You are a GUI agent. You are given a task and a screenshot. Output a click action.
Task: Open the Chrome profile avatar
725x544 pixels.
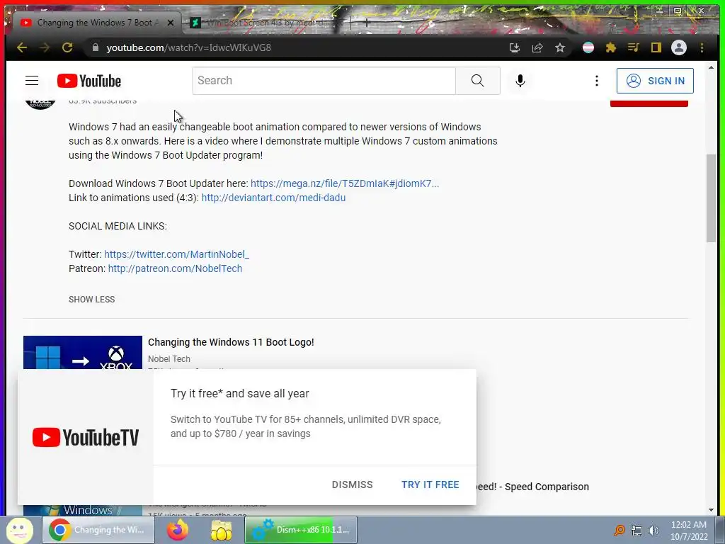pyautogui.click(x=679, y=47)
